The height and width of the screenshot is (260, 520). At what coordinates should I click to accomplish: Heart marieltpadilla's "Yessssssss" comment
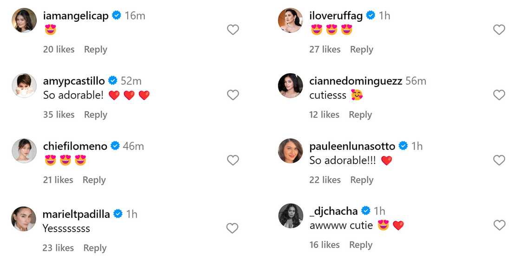pos(232,228)
